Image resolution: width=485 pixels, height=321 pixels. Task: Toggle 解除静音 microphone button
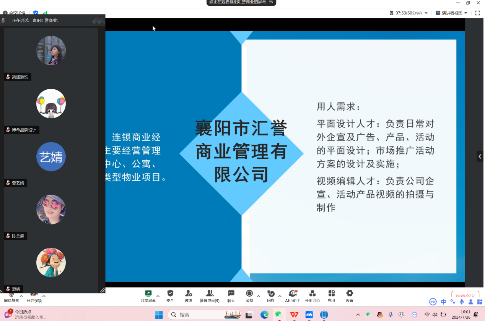(x=11, y=296)
